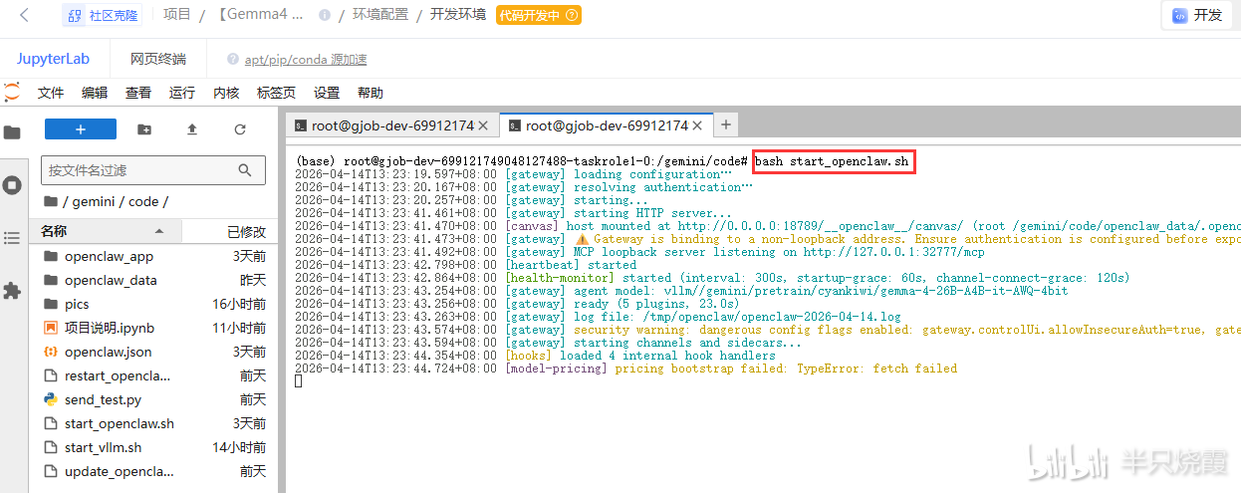This screenshot has width=1241, height=493.
Task: Select the openclaw_app folder
Action: 154,256
